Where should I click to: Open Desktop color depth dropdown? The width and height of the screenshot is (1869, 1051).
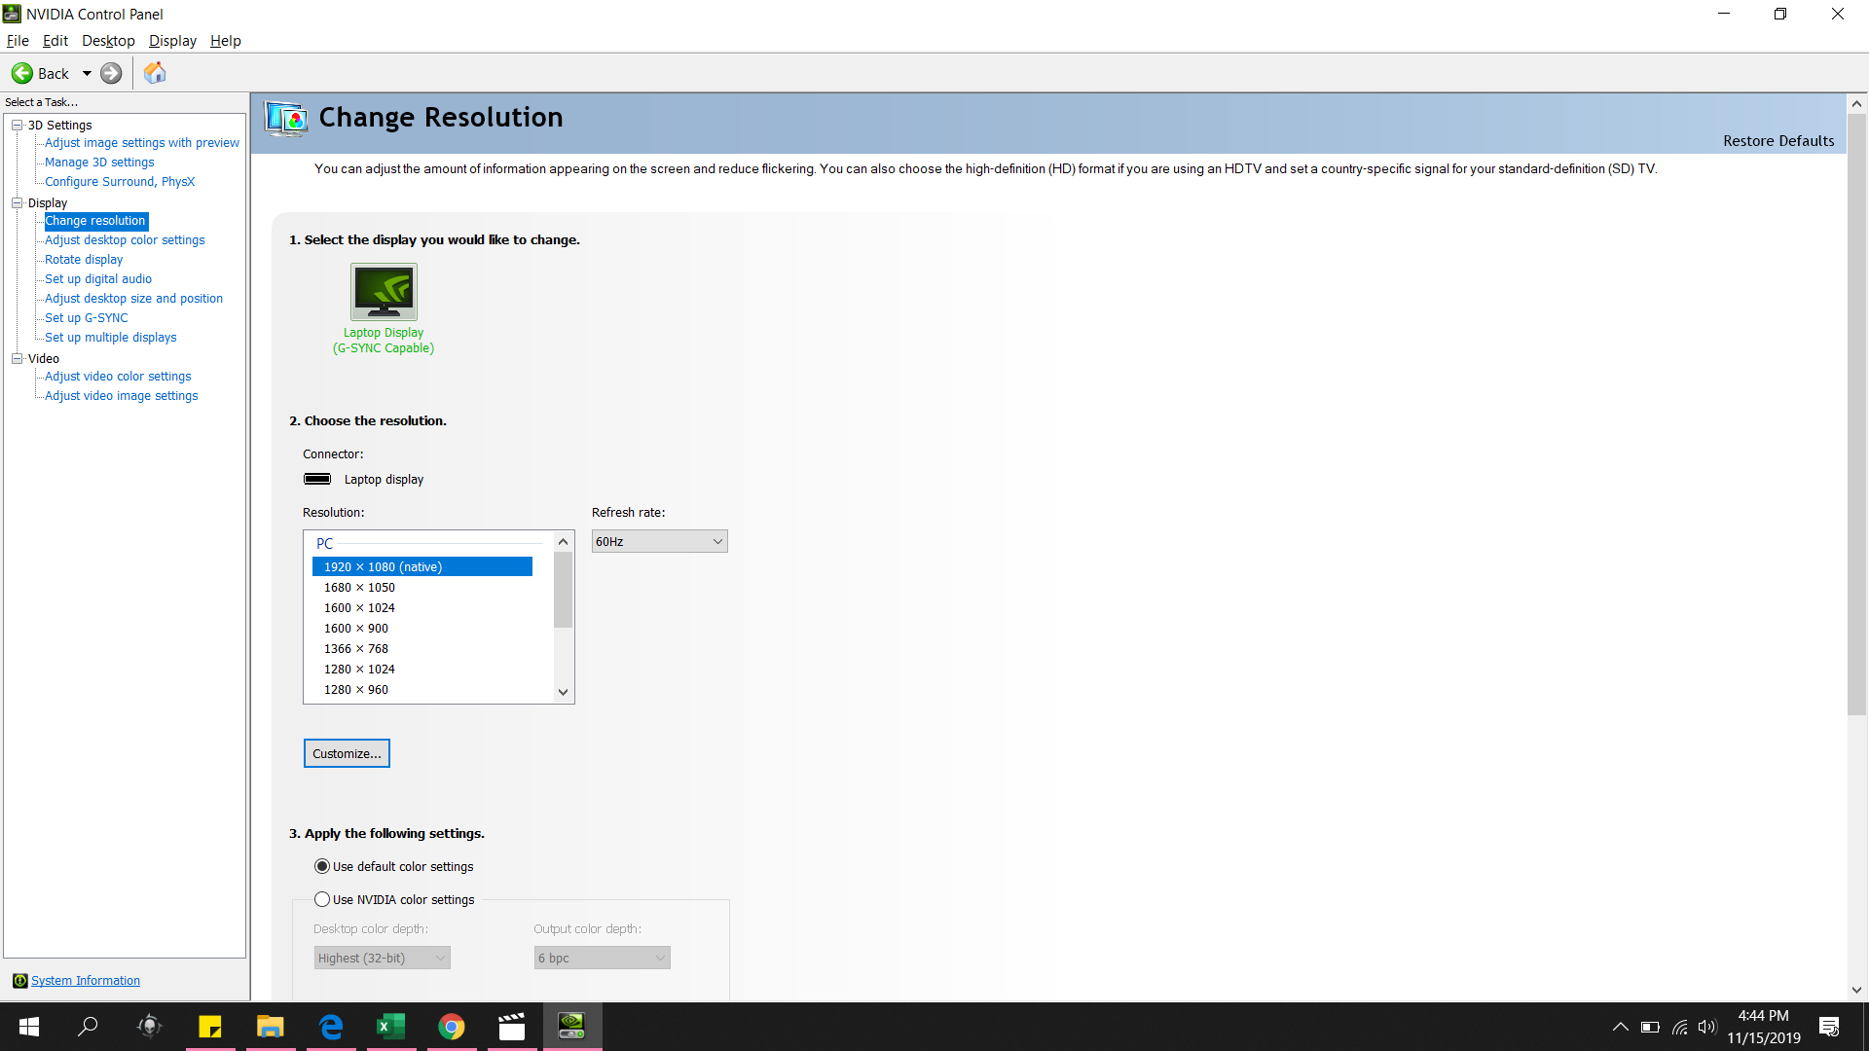(382, 958)
